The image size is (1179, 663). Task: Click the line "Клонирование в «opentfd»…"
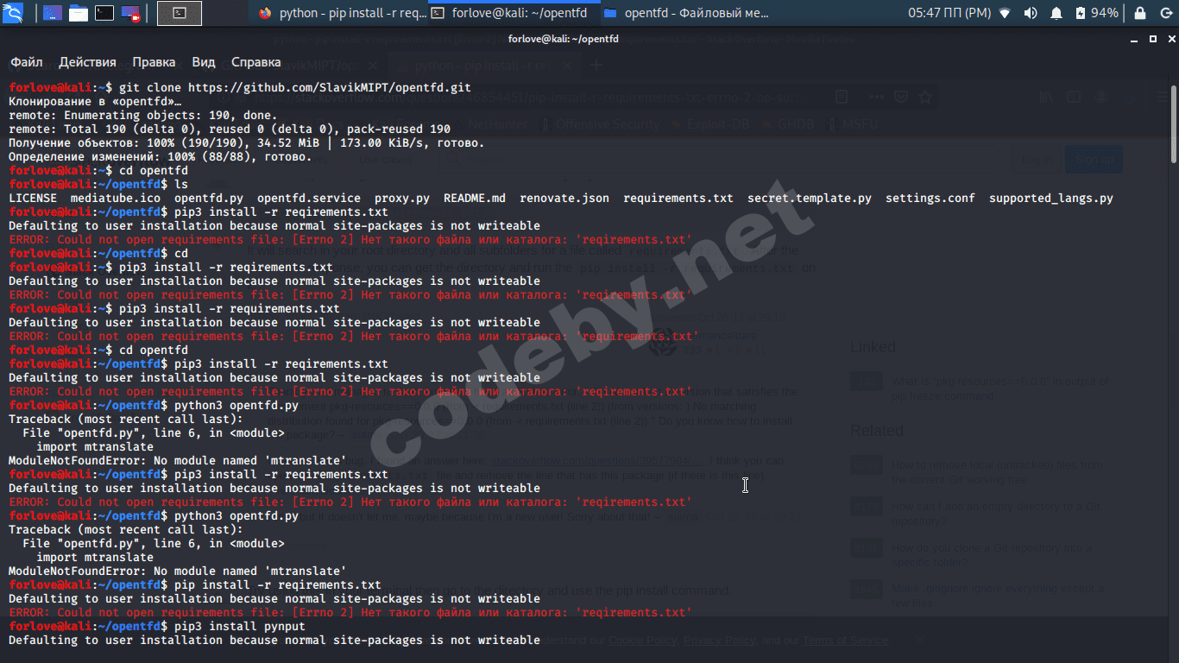95,101
